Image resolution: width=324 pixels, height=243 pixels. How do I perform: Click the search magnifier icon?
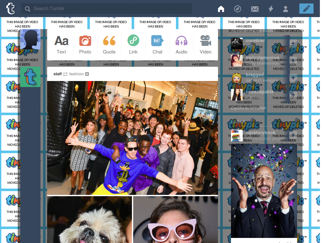pos(28,9)
